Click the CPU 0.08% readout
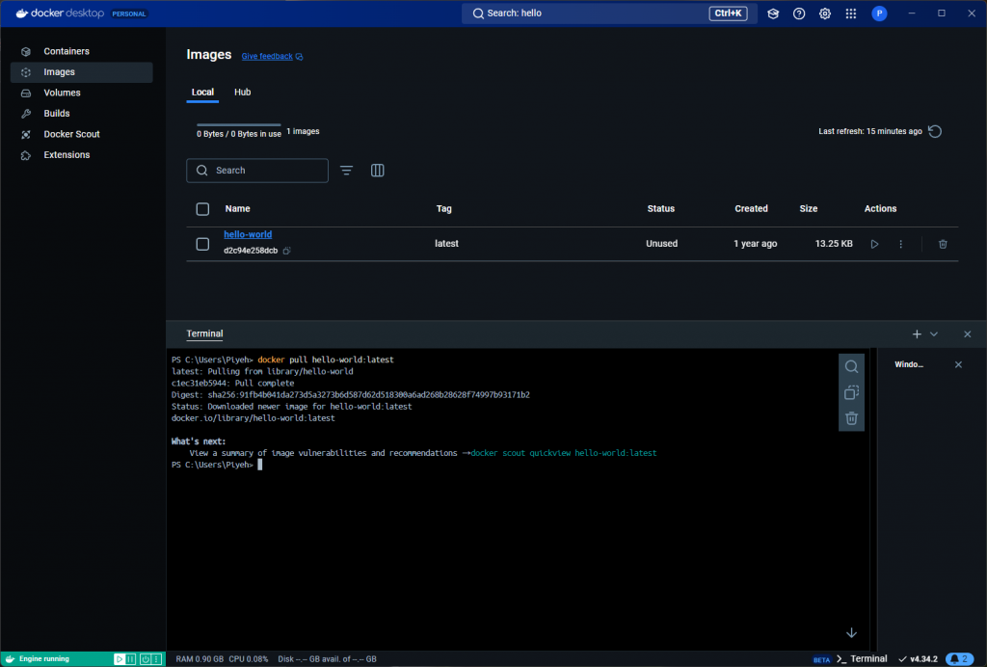The width and height of the screenshot is (987, 667). point(249,659)
